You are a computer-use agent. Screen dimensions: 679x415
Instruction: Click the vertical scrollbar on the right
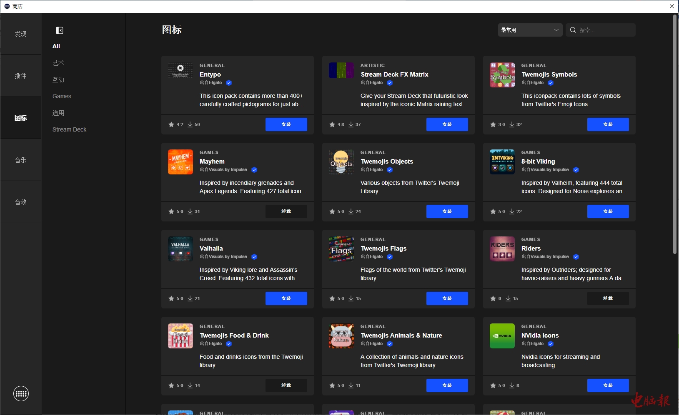tap(674, 133)
